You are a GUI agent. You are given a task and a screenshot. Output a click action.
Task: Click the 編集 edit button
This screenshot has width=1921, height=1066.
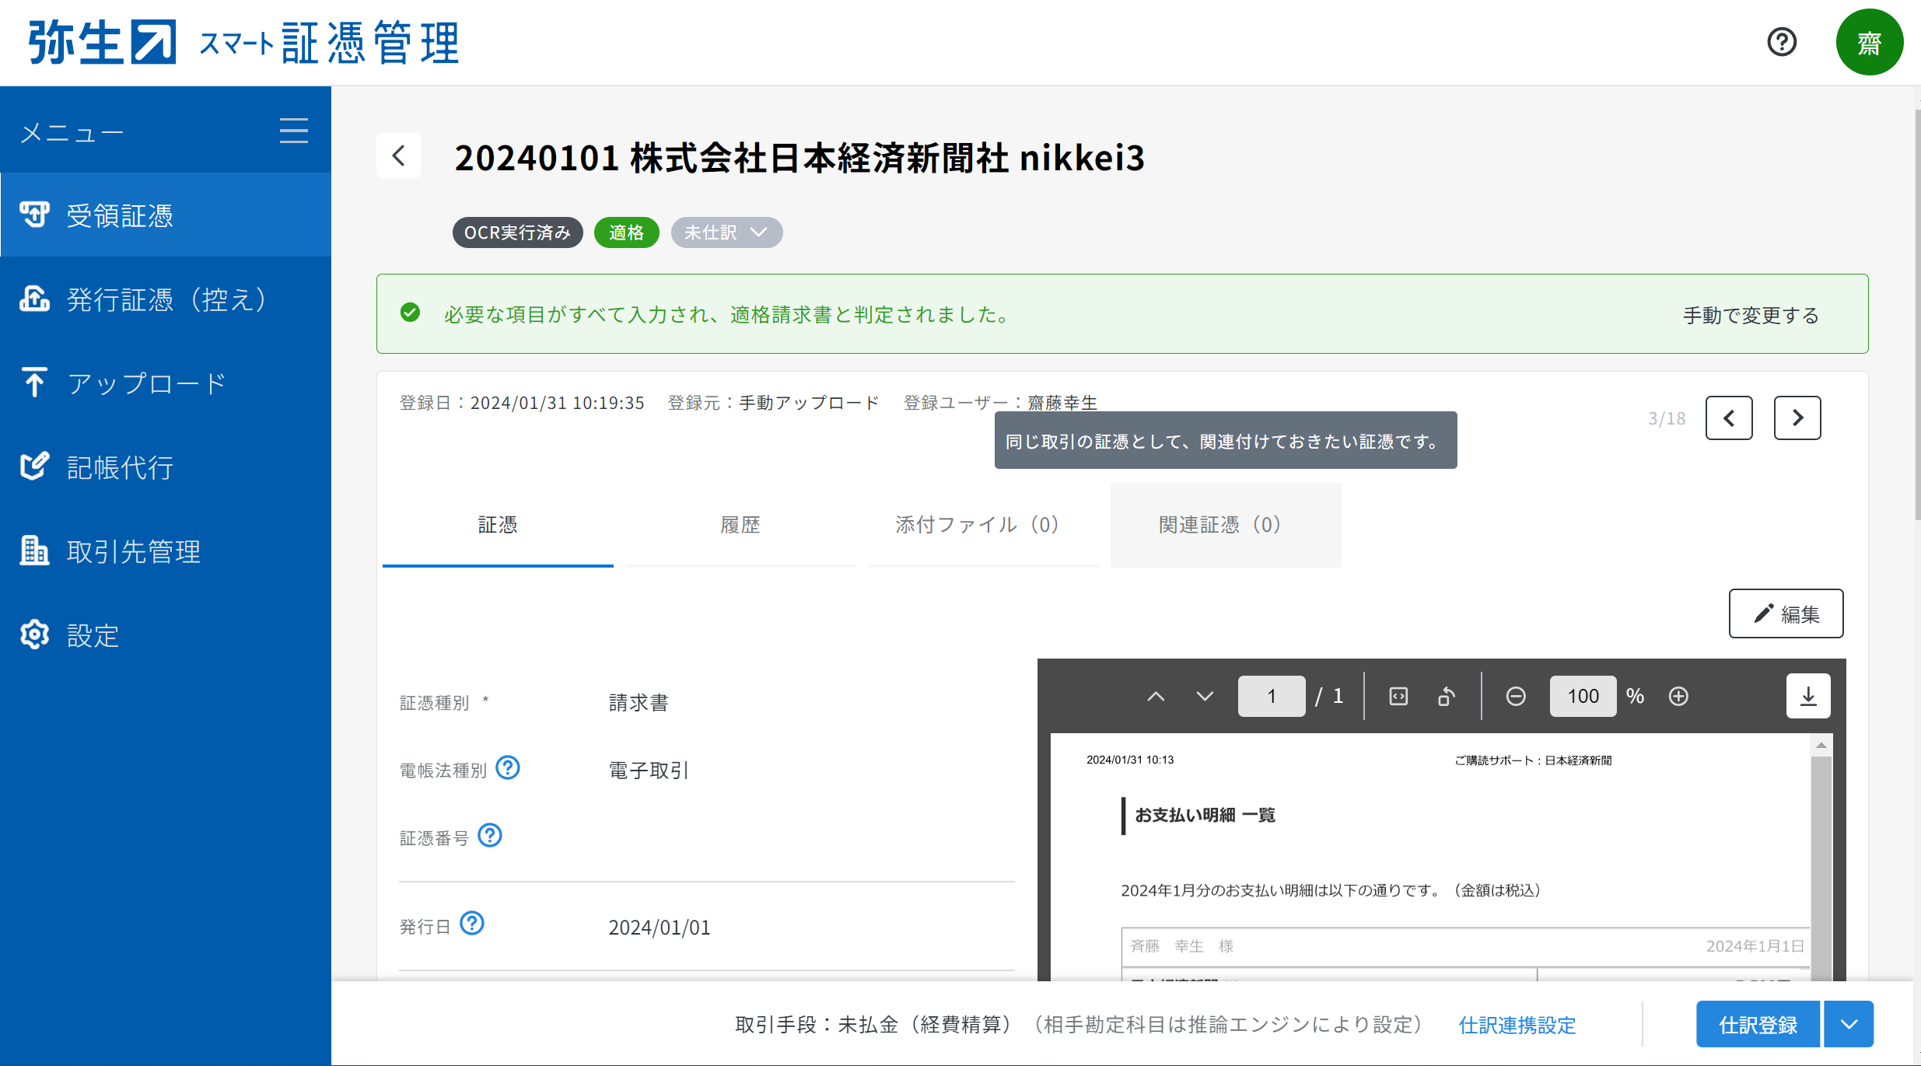(1786, 613)
